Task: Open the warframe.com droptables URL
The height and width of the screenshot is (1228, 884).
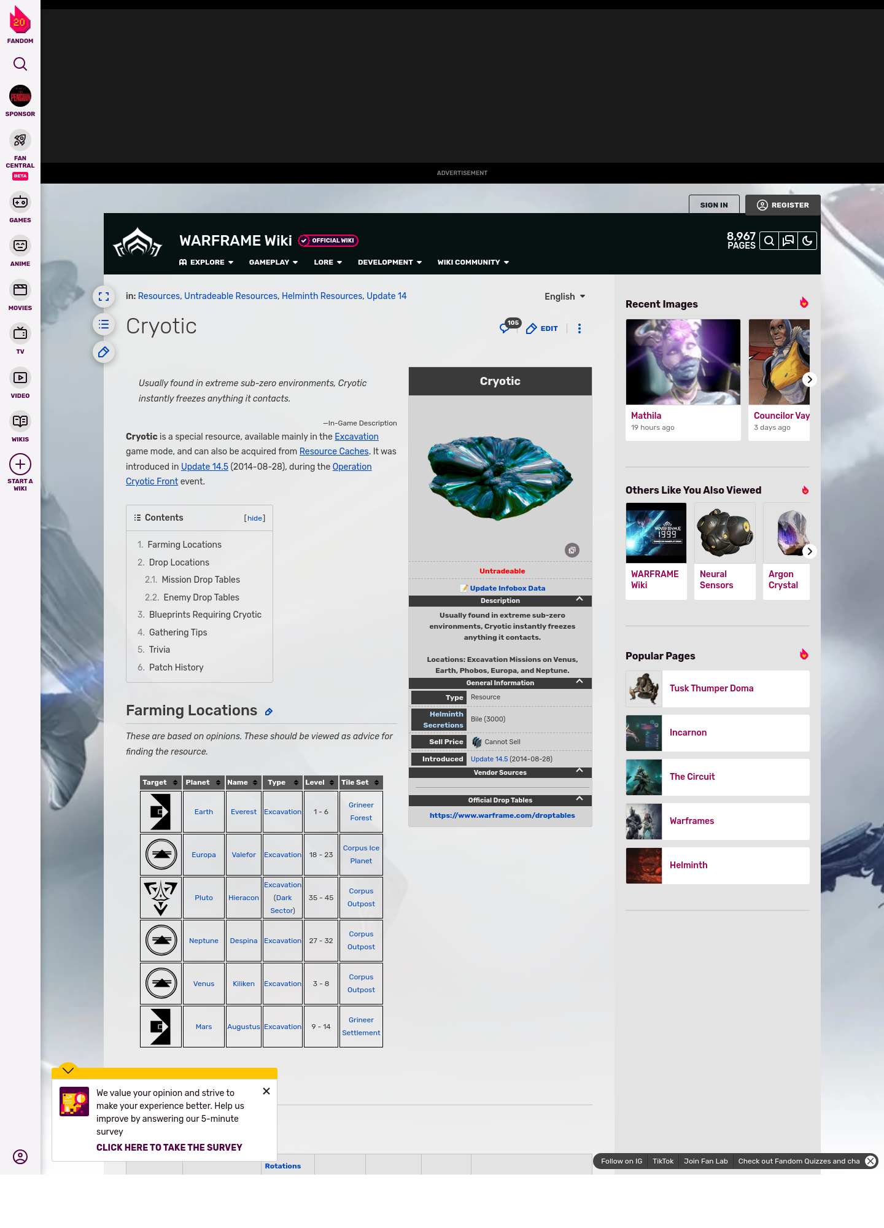Action: (502, 815)
